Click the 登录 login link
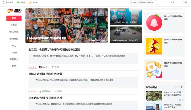Screen dimensions: 191x110 [x=172, y=2]
